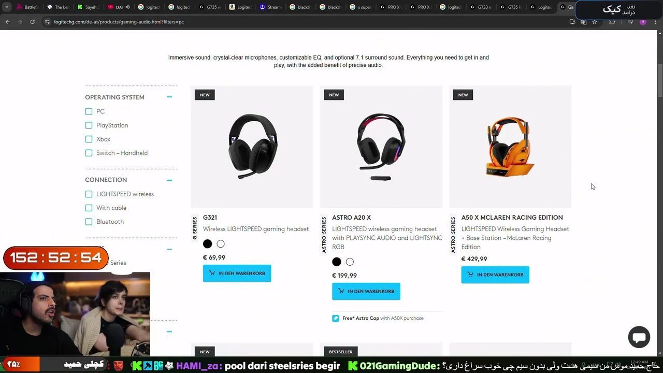Add the G321 headset to the Warenkorb

pyautogui.click(x=237, y=273)
